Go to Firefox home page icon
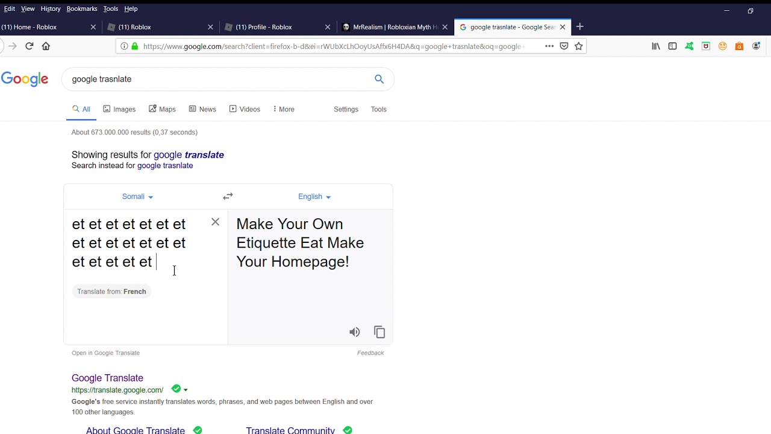Image resolution: width=771 pixels, height=434 pixels. click(46, 46)
